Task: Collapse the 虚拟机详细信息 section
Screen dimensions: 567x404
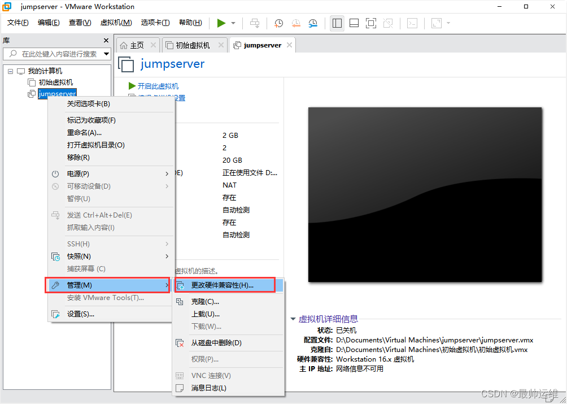Action: point(293,319)
